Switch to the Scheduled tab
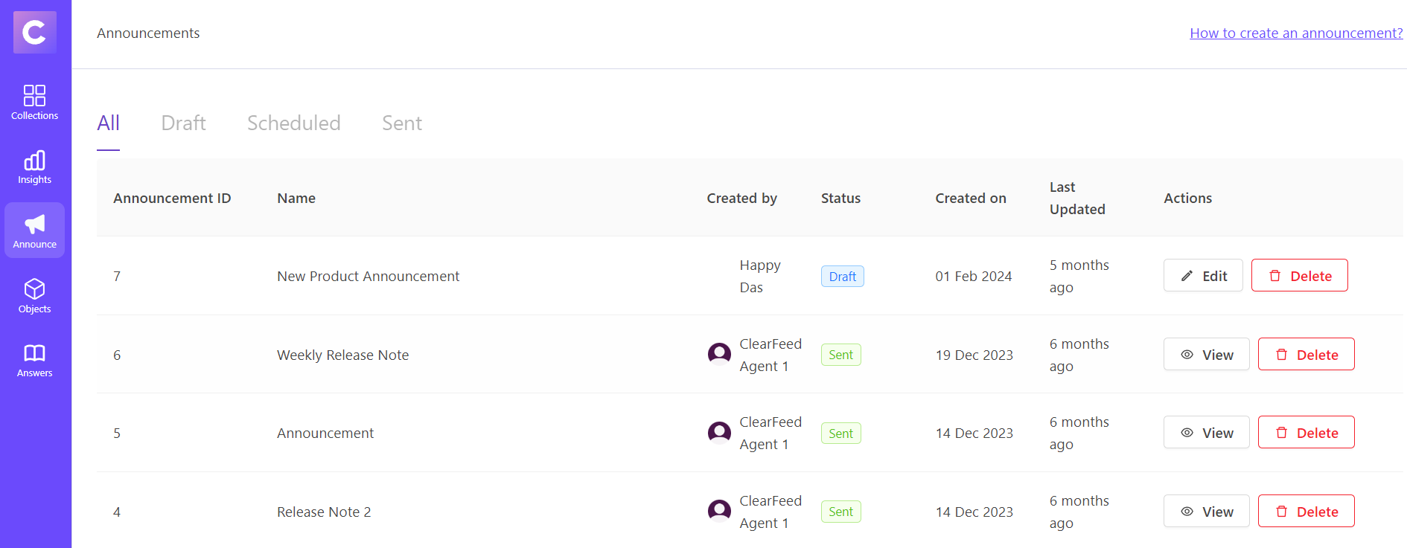 [x=293, y=123]
